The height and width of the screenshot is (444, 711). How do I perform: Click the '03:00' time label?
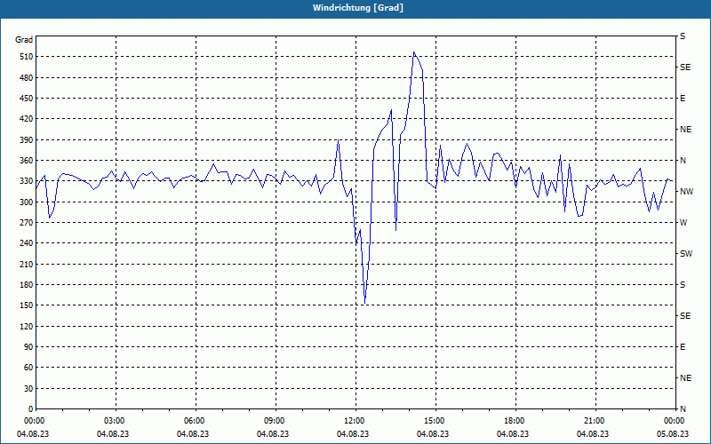pos(115,421)
